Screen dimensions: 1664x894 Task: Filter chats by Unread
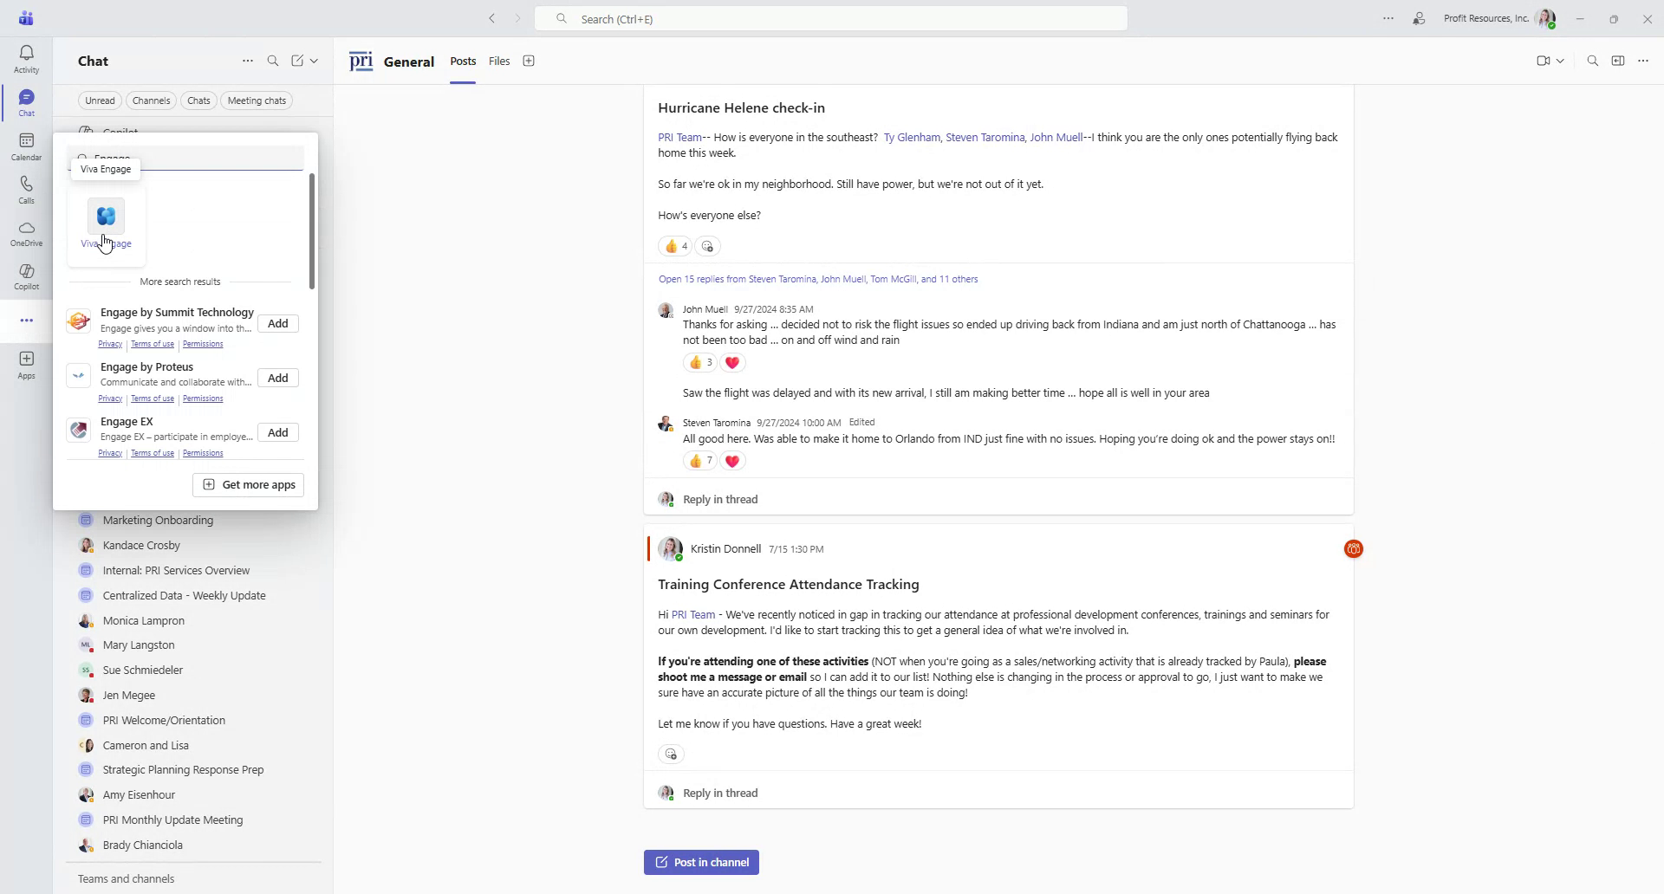[99, 100]
